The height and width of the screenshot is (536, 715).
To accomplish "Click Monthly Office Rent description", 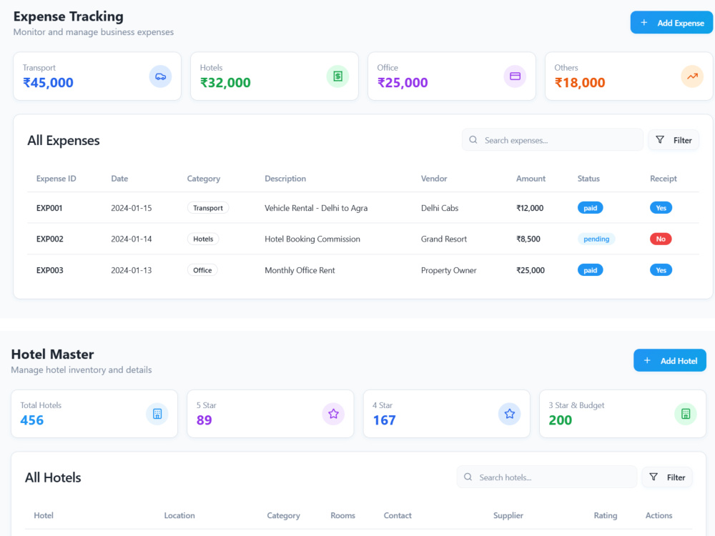I will 300,270.
